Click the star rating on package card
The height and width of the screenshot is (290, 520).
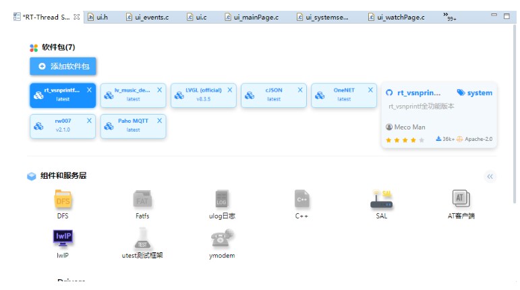pos(405,140)
